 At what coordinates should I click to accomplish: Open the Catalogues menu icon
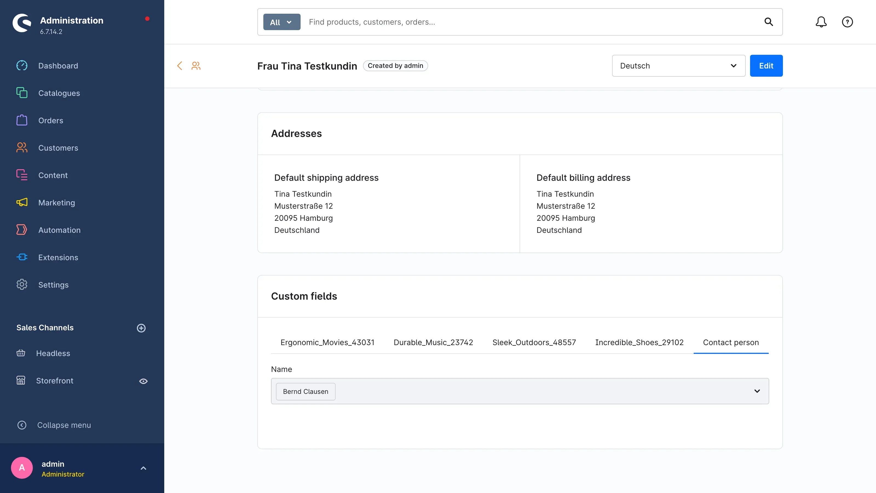pos(22,93)
